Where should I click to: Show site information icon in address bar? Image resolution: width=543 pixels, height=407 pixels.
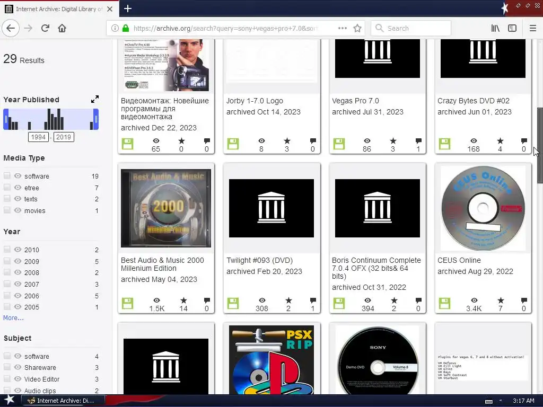[x=115, y=28]
